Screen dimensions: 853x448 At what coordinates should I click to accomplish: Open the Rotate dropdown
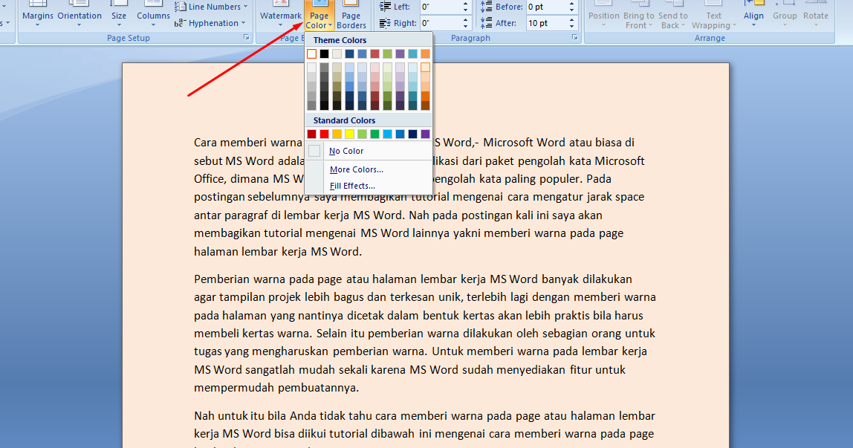click(815, 16)
